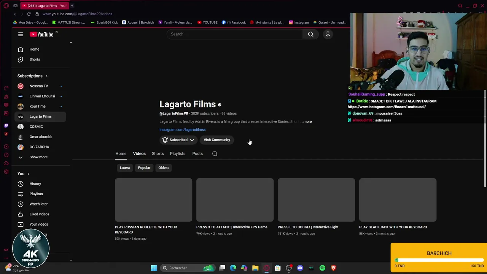This screenshot has height=274, width=487.
Task: Click the BA9CHICH donation progress bar
Action: pos(439,260)
